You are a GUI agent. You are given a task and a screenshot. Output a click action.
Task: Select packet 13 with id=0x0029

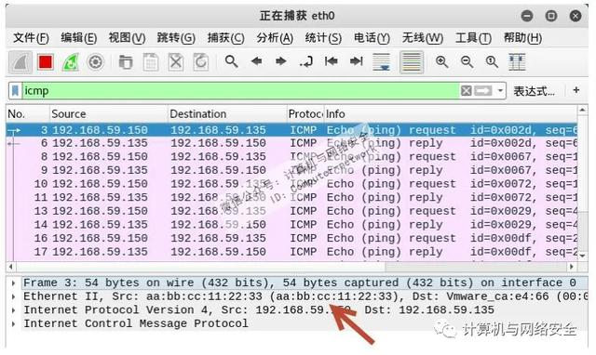point(291,211)
